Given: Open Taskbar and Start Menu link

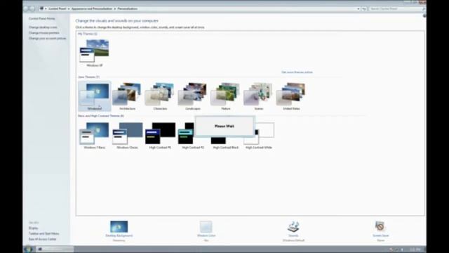Looking at the screenshot, I should [x=43, y=233].
